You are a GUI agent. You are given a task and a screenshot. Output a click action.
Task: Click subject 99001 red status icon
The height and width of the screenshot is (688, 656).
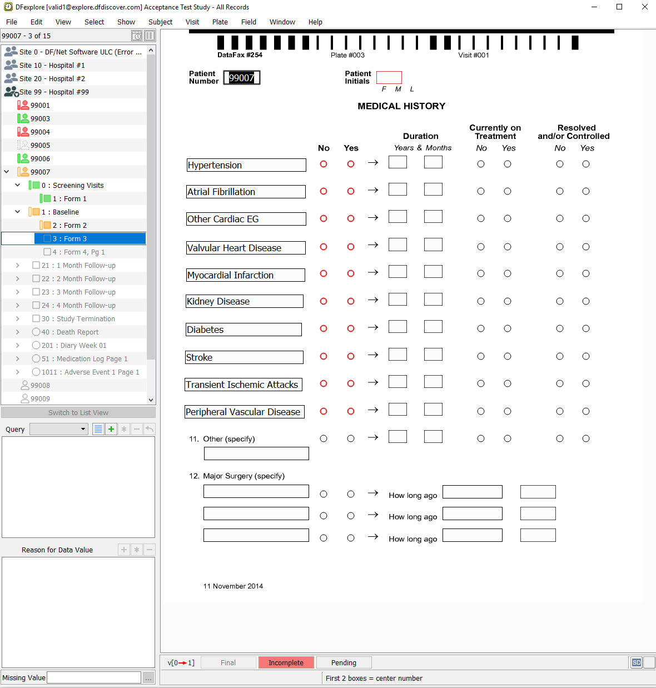[23, 105]
